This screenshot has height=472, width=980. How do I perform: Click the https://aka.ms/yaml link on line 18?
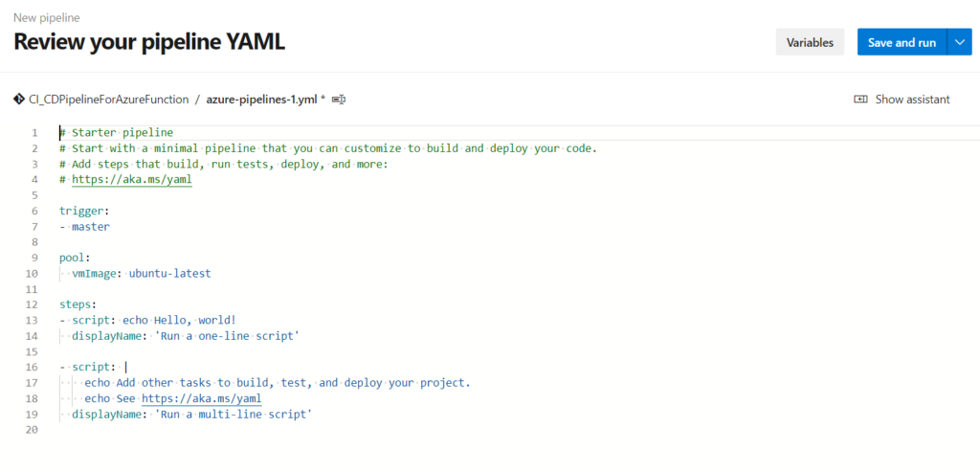[201, 399]
